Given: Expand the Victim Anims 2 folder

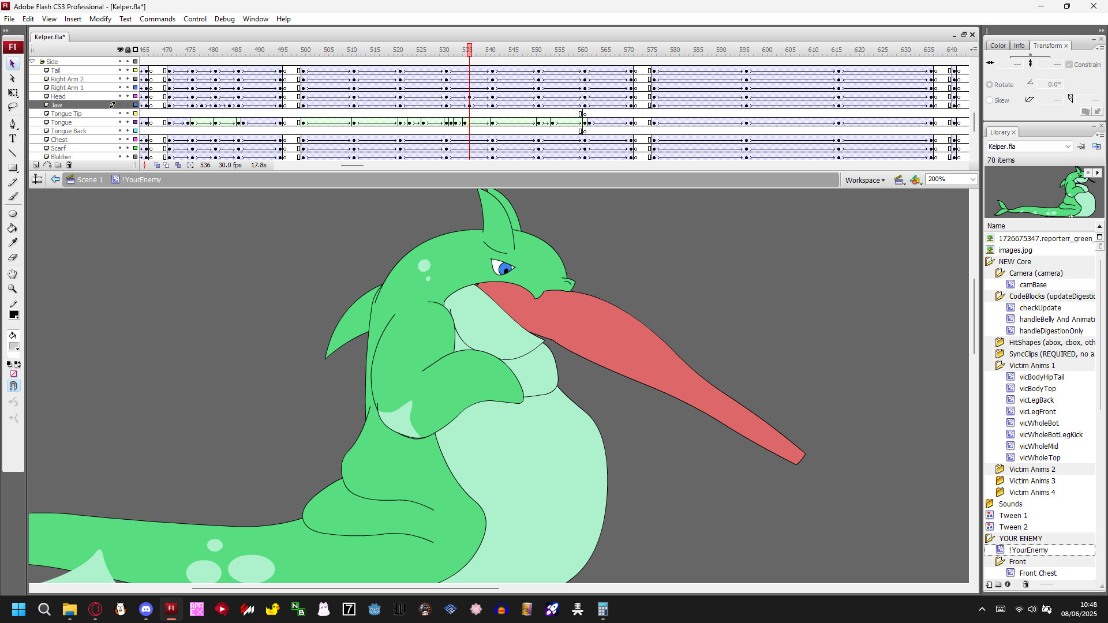Looking at the screenshot, I should [1000, 470].
